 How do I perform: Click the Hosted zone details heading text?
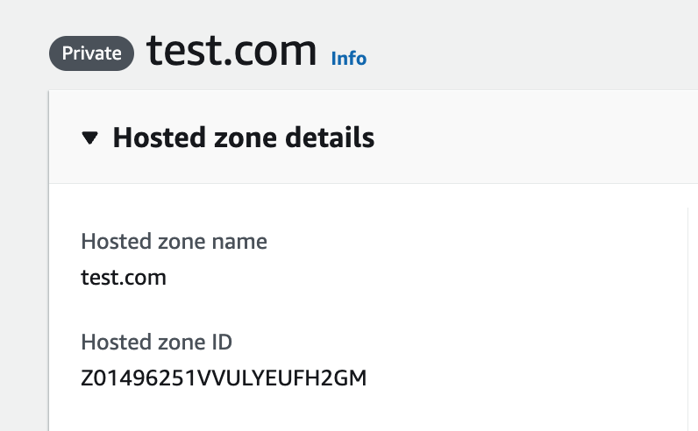(x=243, y=138)
